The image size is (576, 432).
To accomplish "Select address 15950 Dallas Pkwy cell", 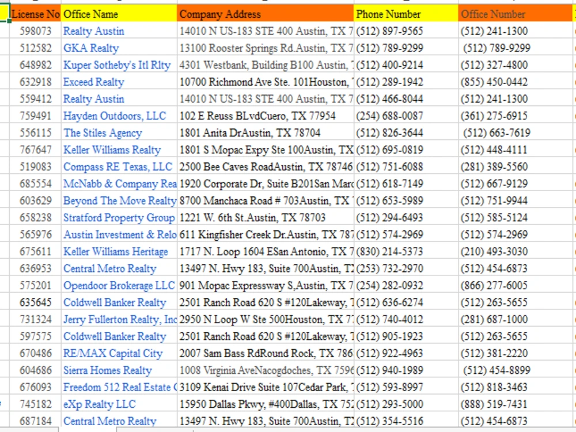I will (265, 404).
